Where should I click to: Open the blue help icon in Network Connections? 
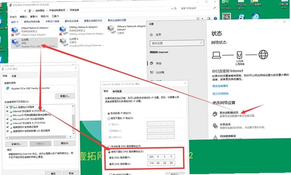pyautogui.click(x=215, y=18)
